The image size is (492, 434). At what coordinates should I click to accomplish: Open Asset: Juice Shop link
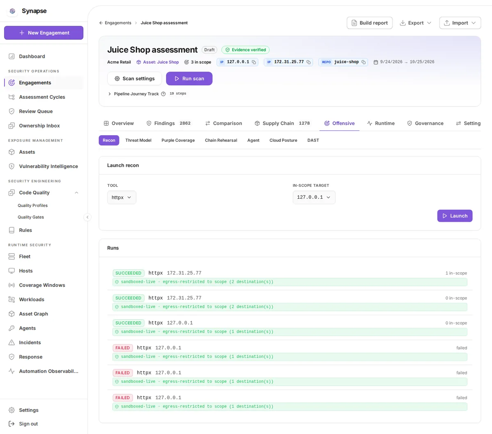tap(158, 62)
